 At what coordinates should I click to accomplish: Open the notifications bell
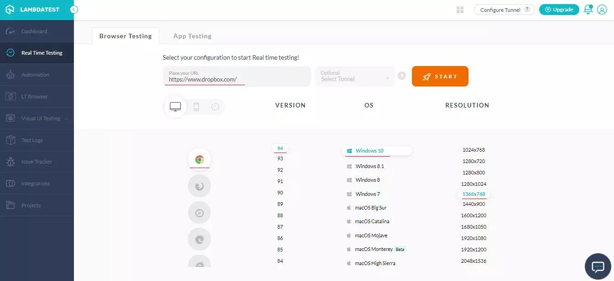(x=588, y=10)
